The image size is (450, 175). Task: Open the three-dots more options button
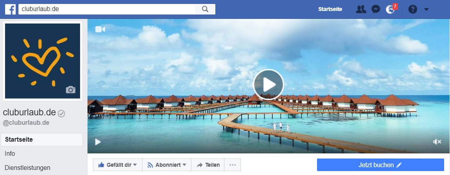coord(232,165)
